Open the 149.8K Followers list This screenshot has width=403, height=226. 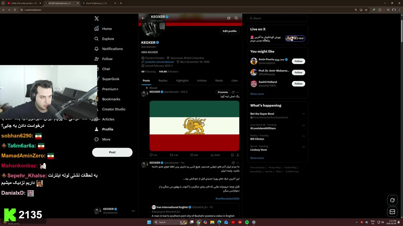point(168,72)
